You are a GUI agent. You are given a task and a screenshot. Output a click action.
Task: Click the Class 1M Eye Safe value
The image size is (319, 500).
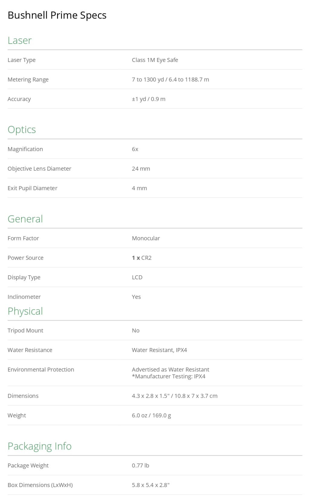tap(155, 60)
